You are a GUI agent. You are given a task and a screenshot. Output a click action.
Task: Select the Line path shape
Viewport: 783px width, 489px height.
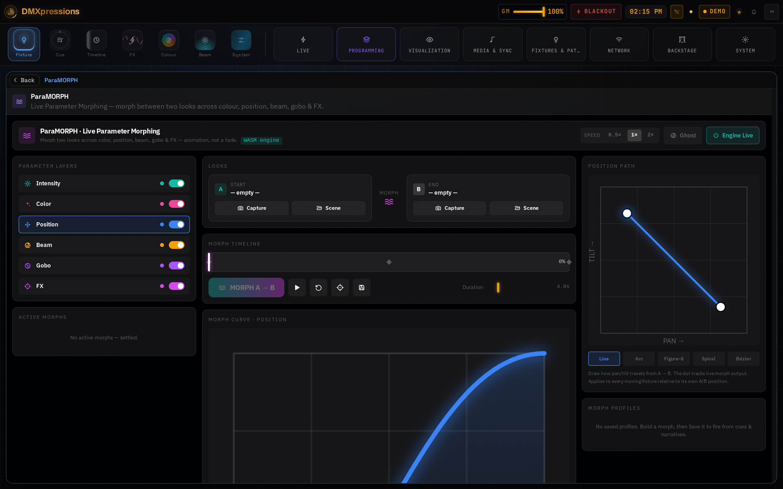pos(604,359)
